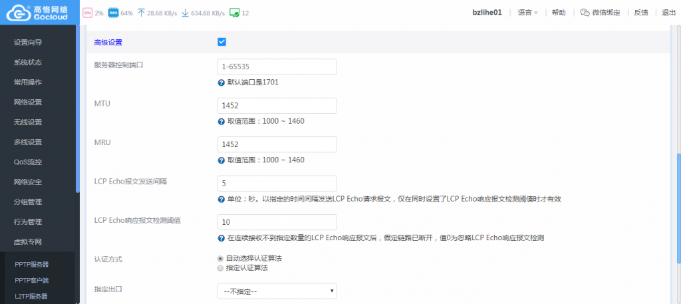Click the 退出 logout link
This screenshot has height=304, width=681.
668,13
